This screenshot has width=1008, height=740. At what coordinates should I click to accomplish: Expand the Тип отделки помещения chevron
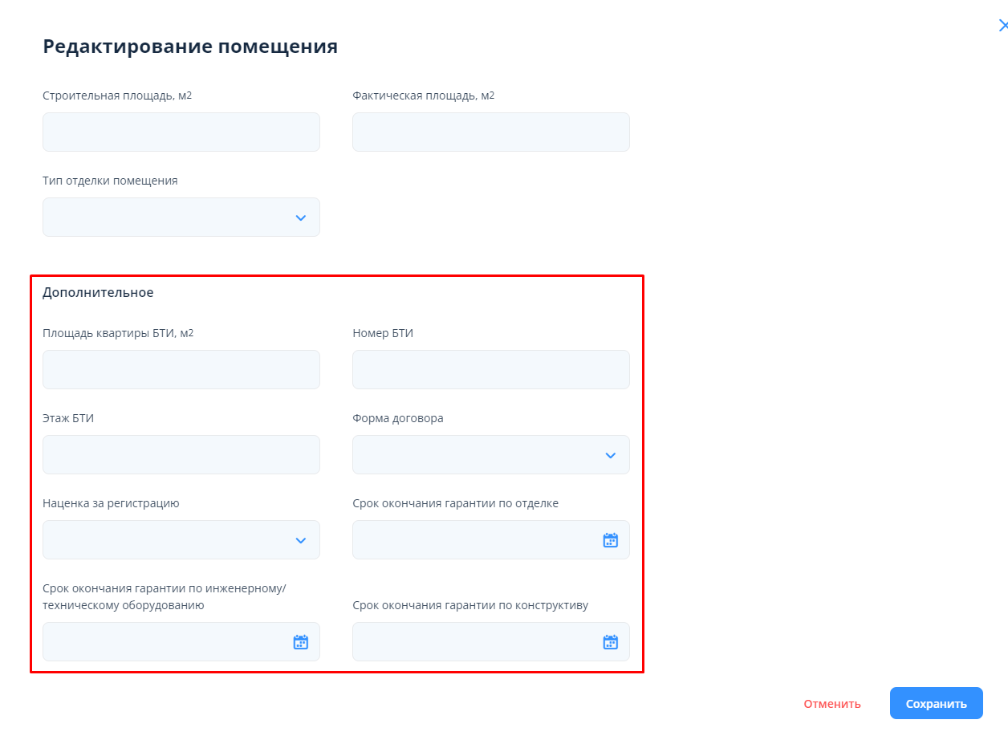click(300, 218)
